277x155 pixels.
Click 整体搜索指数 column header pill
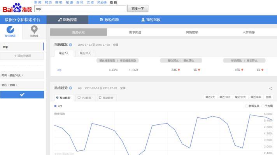[107, 60]
